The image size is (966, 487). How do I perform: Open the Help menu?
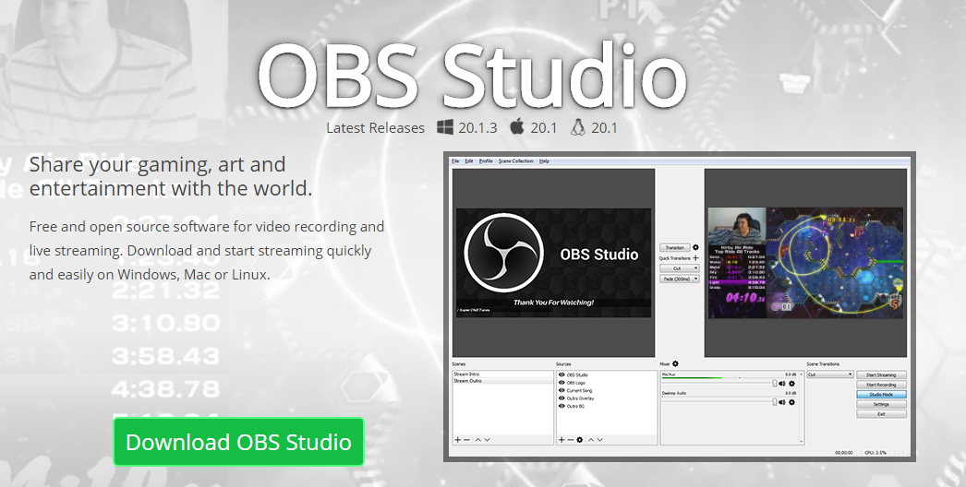pyautogui.click(x=544, y=161)
